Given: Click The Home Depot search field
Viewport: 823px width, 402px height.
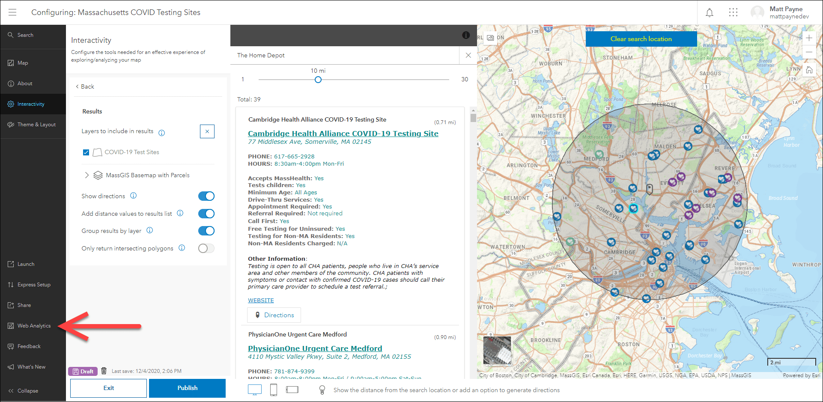Looking at the screenshot, I should point(345,55).
